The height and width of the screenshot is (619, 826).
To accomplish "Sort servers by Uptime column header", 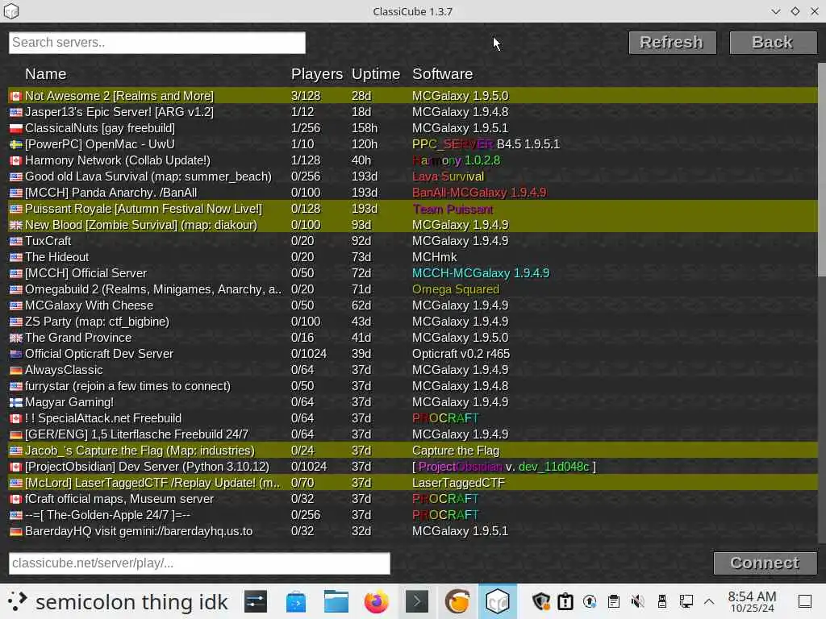I will pyautogui.click(x=376, y=74).
